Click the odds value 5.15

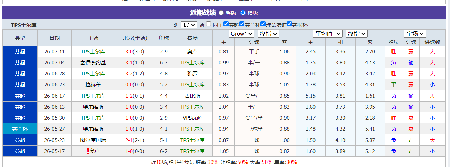click(310, 96)
